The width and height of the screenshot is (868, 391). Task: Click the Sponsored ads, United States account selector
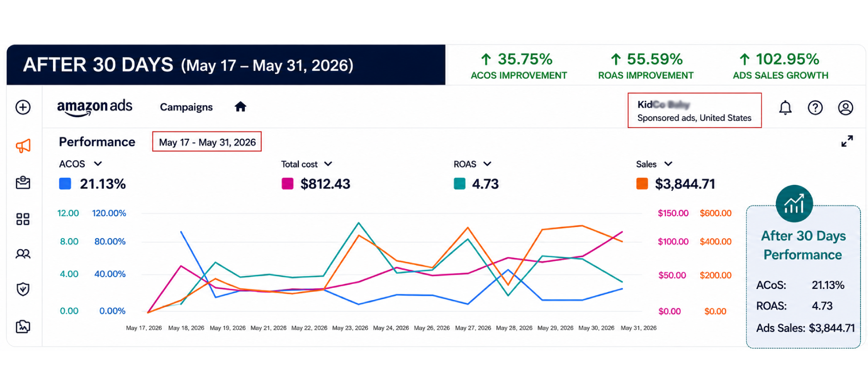point(695,111)
